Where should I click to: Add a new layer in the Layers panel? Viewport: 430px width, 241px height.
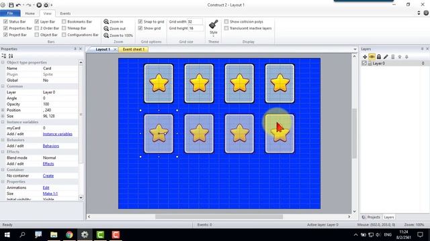pyautogui.click(x=365, y=57)
